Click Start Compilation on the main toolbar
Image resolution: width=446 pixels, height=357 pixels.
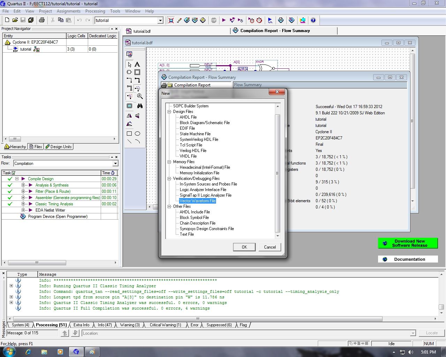point(223,20)
